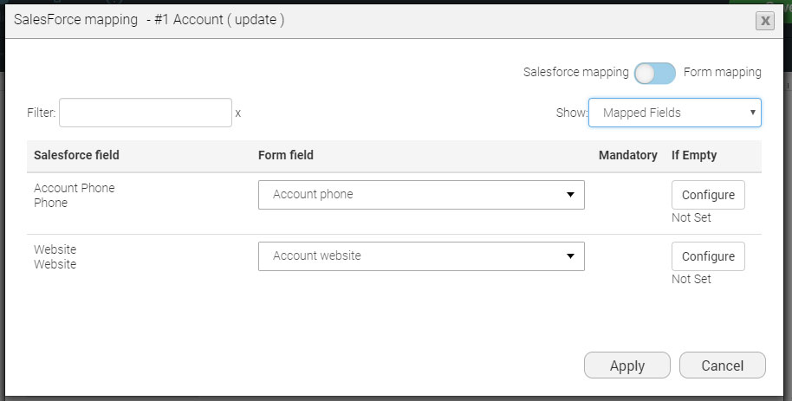
Task: Click the Filter text box
Action: (146, 113)
